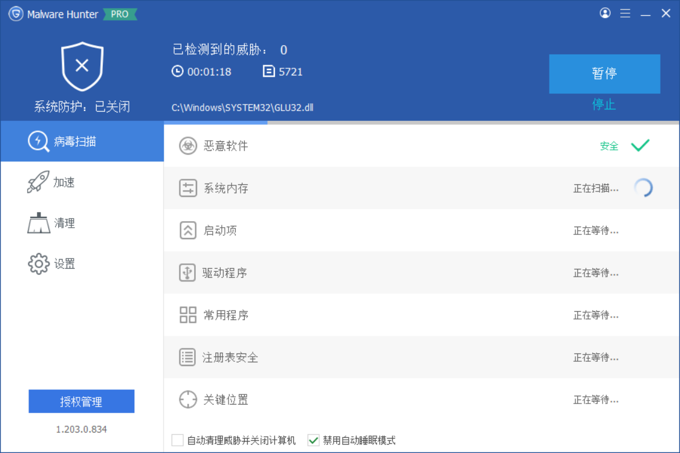Click 正在等待 status in 关键位置 row

click(x=596, y=399)
